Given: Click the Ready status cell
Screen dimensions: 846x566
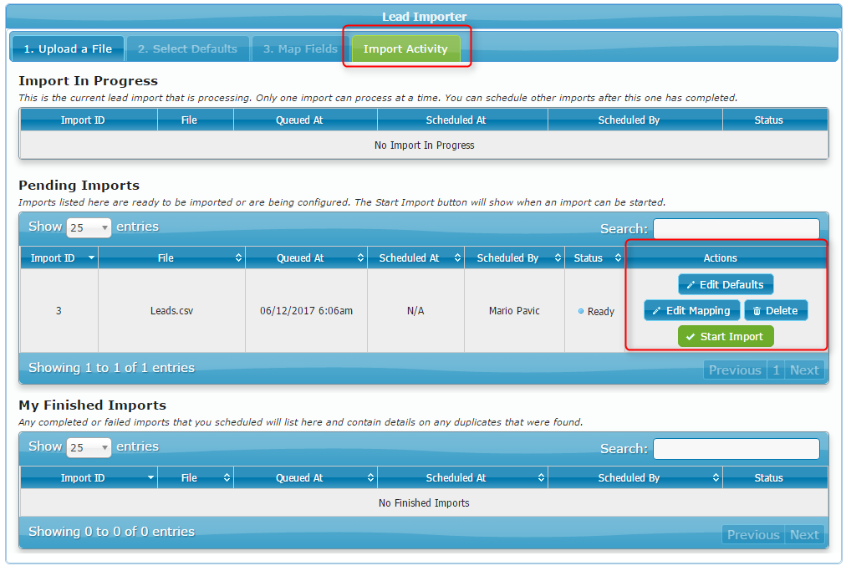Looking at the screenshot, I should [594, 311].
